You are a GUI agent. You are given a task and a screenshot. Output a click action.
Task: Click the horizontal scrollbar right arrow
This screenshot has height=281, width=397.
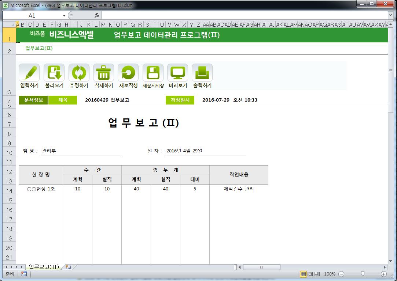tap(385, 267)
